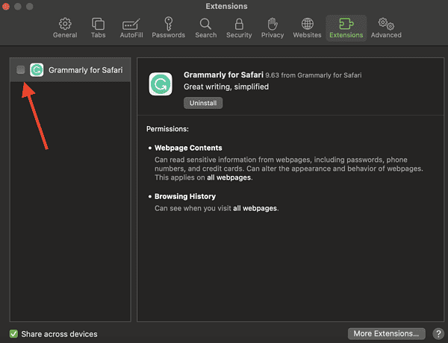Show the Websites globe settings

click(307, 28)
